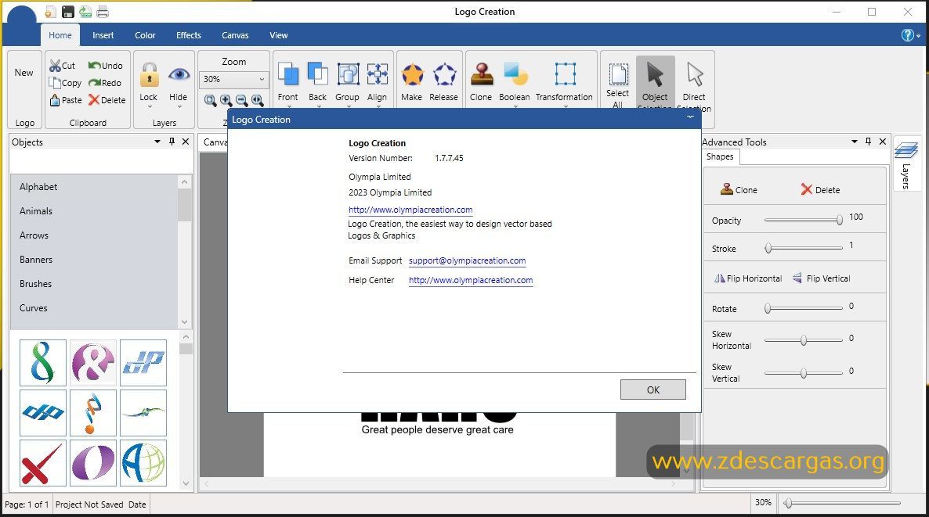Undo the last action
Viewport: 929px width, 517px height.
[x=105, y=66]
